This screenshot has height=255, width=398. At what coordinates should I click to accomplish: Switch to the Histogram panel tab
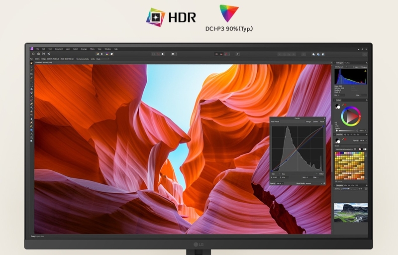(x=339, y=63)
